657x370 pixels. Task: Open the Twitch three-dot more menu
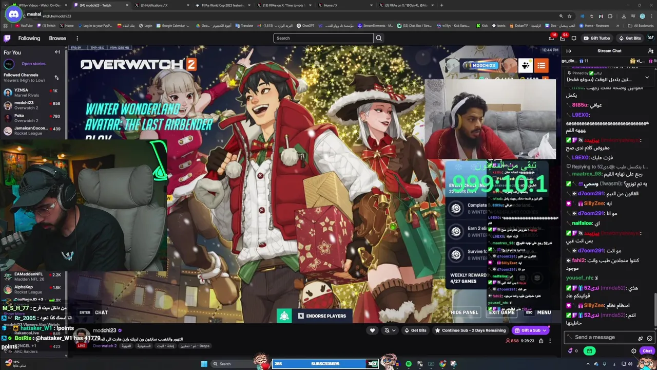(77, 38)
